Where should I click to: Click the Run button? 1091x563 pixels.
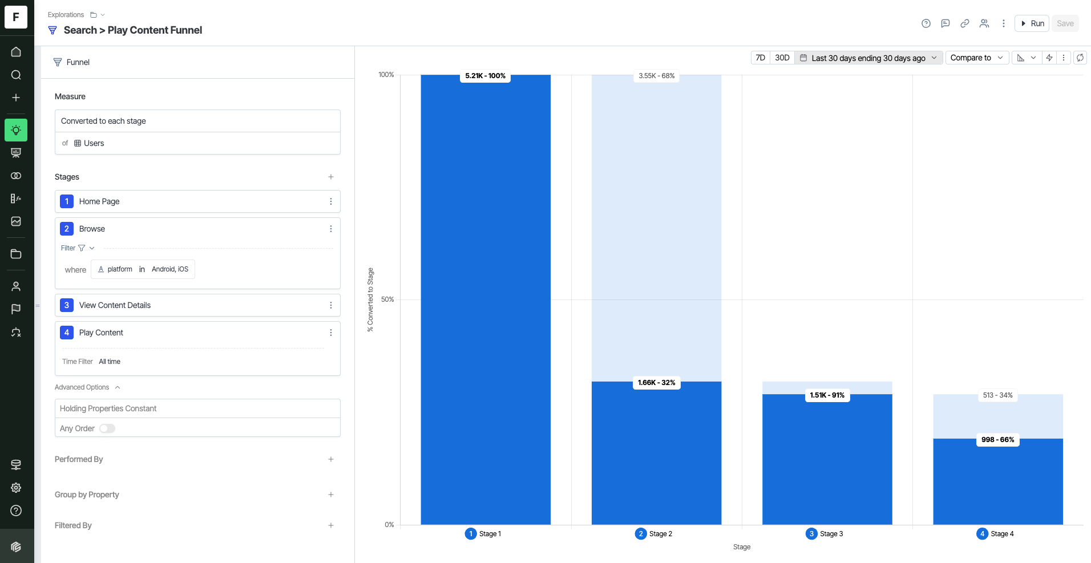(1032, 23)
